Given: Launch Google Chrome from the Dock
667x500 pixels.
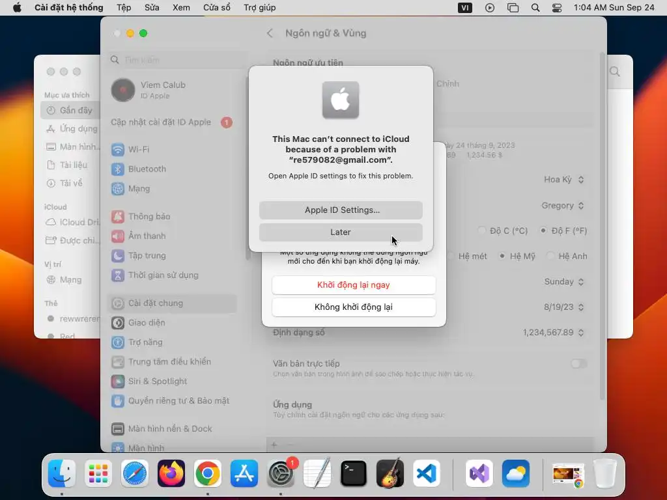Looking at the screenshot, I should pos(208,473).
